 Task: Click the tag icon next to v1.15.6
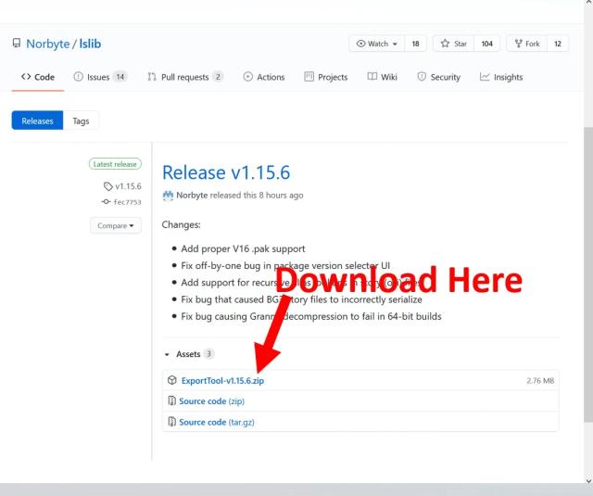[x=108, y=186]
